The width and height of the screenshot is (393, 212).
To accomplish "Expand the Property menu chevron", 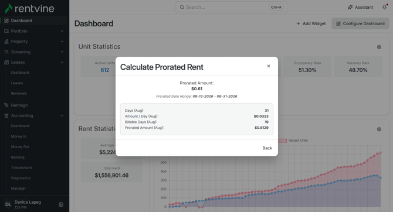I will click(x=62, y=42).
